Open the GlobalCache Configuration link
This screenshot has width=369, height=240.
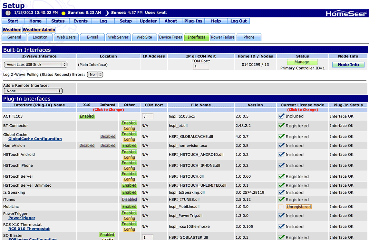click(35, 139)
